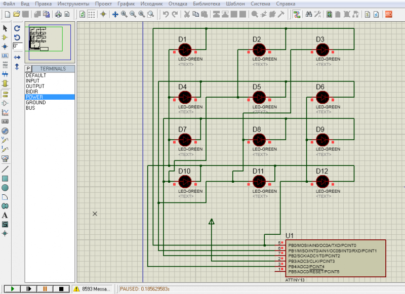Choose the Component Mode tool

pos(5,37)
